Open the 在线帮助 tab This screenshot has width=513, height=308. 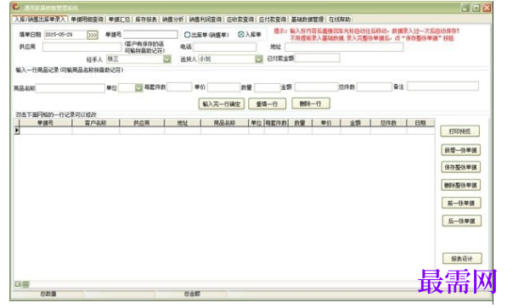(340, 20)
